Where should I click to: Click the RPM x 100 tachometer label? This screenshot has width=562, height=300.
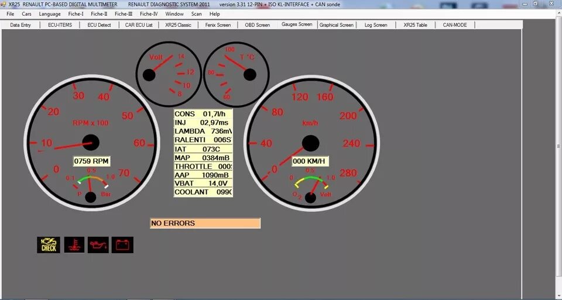[x=91, y=123]
